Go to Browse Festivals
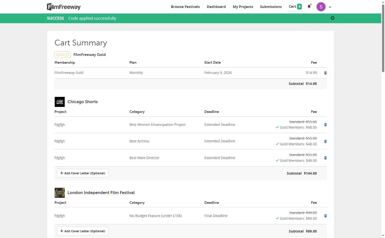Viewport: 385px width, 238px height. click(x=185, y=7)
